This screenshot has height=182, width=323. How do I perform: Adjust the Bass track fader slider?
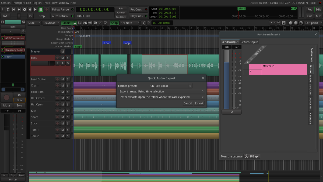[43, 63]
